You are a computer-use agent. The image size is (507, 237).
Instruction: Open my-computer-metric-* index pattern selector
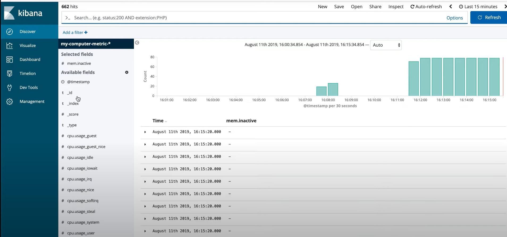click(x=96, y=44)
